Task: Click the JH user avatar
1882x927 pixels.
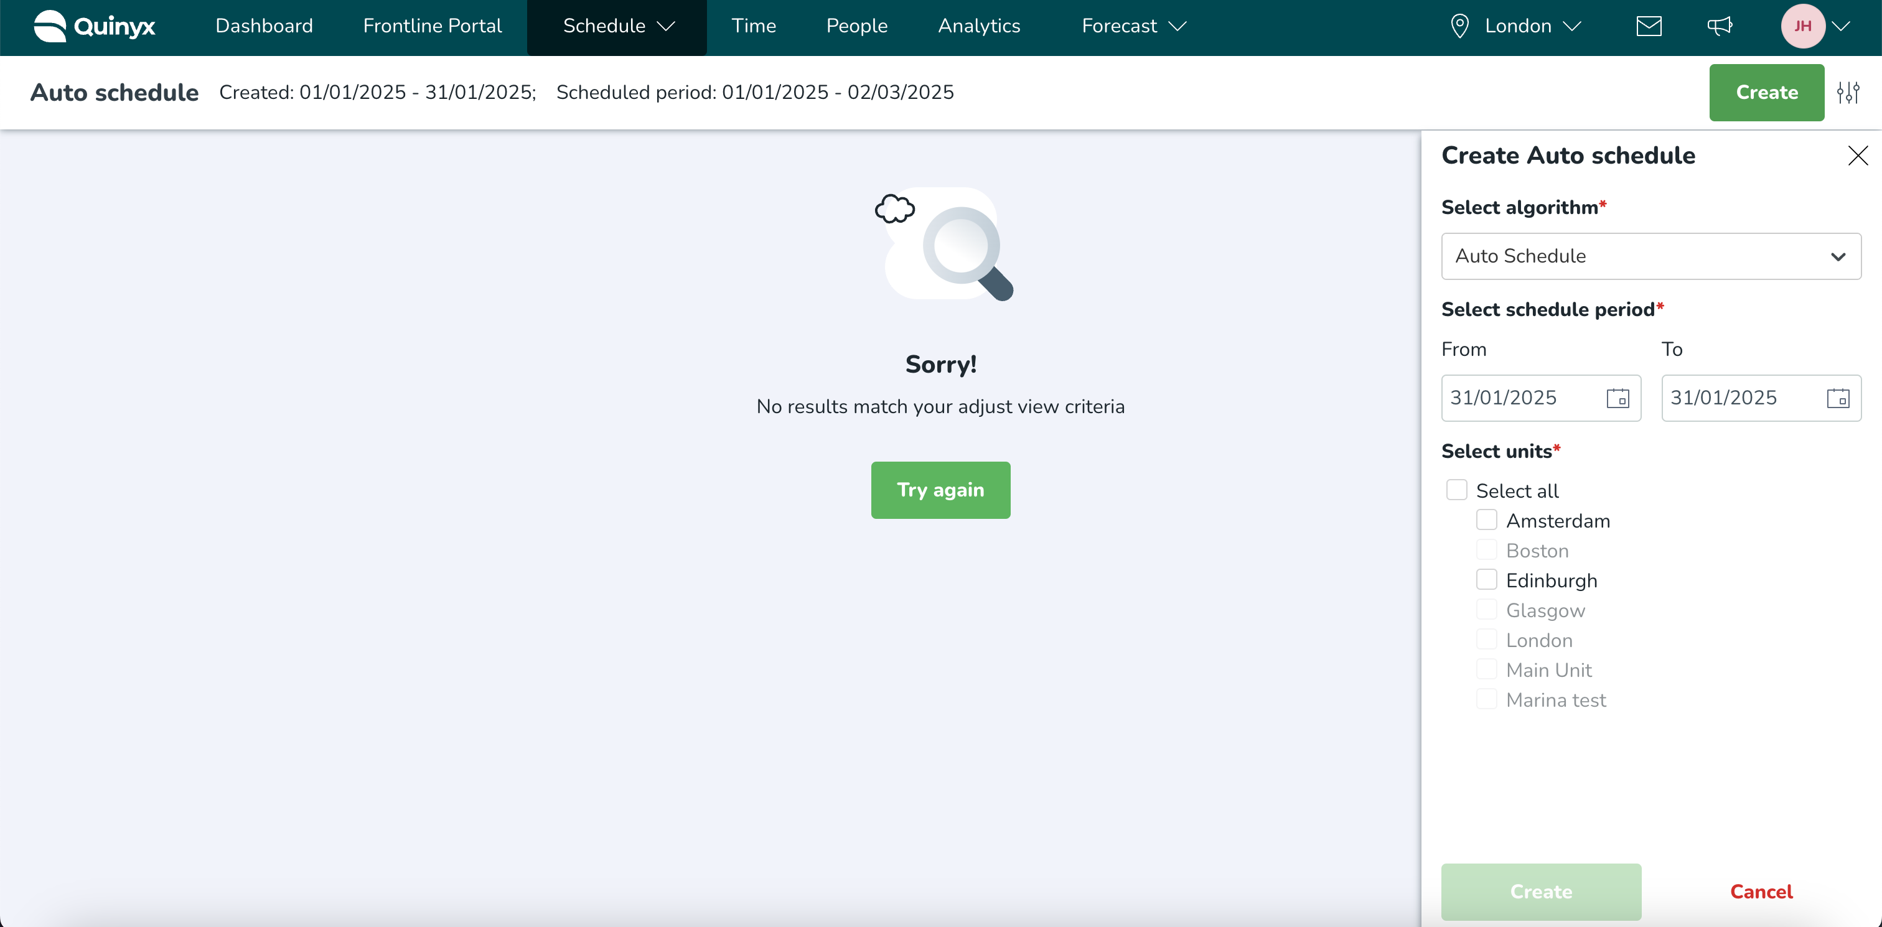Action: click(1803, 26)
